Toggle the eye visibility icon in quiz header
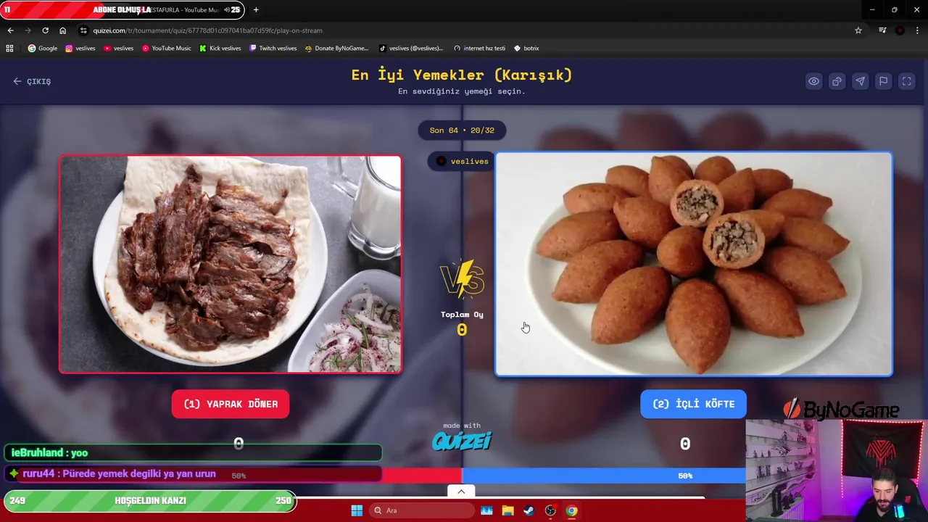The image size is (928, 522). 814,81
